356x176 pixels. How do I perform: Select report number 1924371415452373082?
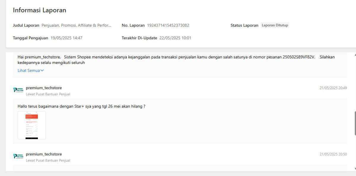[x=168, y=25]
